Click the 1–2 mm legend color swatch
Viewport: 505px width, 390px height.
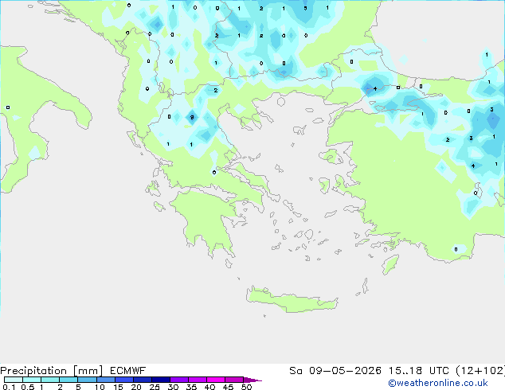point(50,380)
